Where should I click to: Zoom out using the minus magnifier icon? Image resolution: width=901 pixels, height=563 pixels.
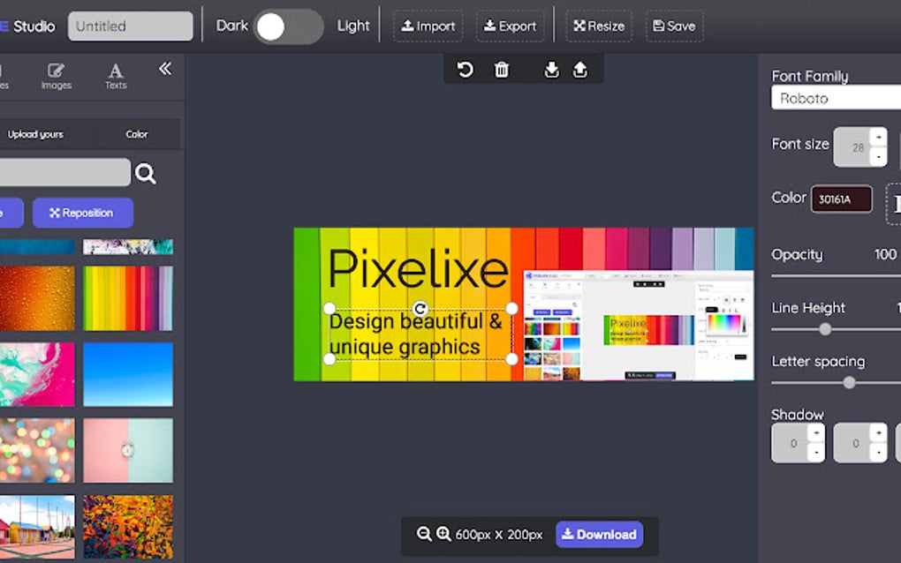(x=423, y=534)
